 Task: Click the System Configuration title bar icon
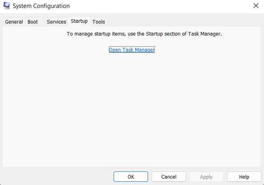tap(6, 6)
